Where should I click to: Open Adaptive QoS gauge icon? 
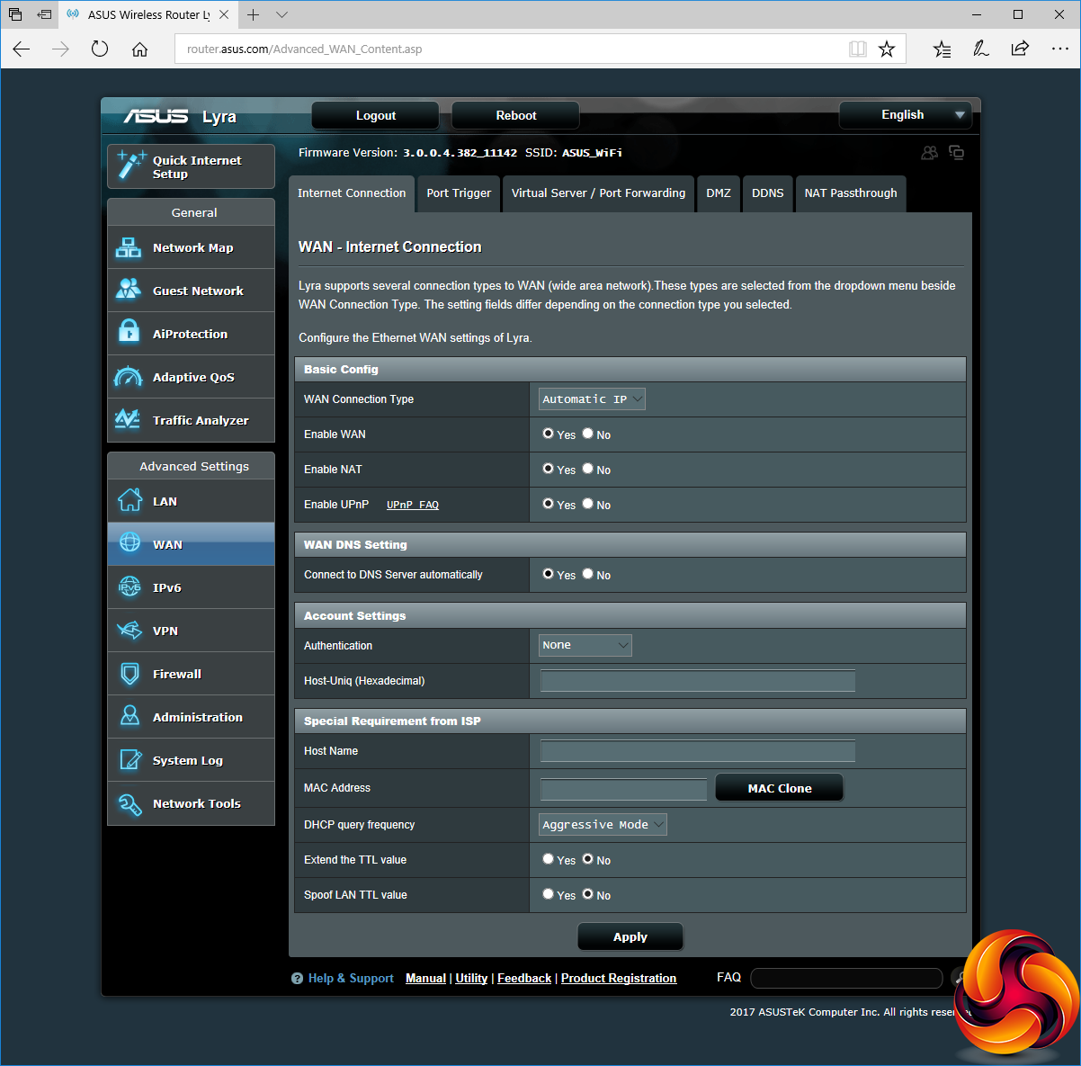coord(129,377)
